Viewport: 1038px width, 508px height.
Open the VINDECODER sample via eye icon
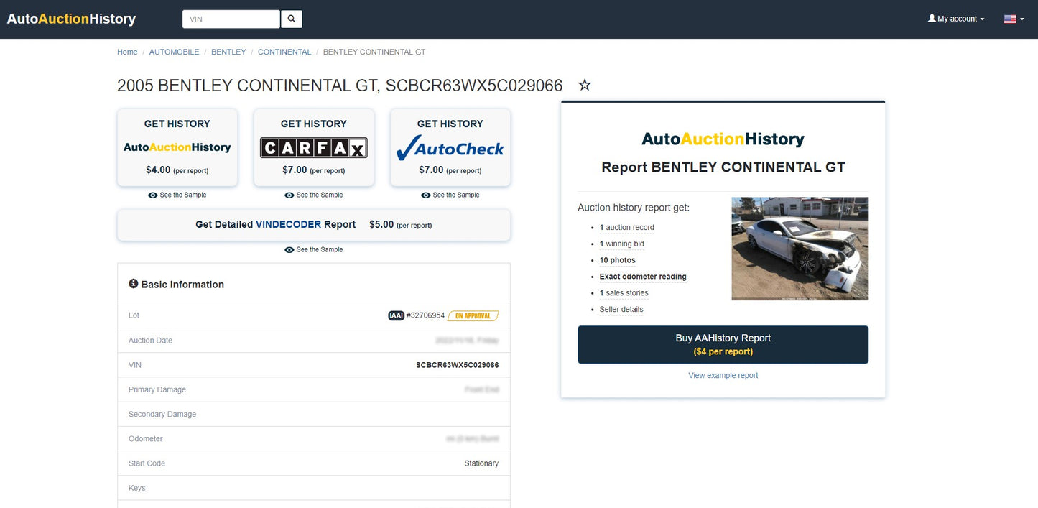point(289,249)
